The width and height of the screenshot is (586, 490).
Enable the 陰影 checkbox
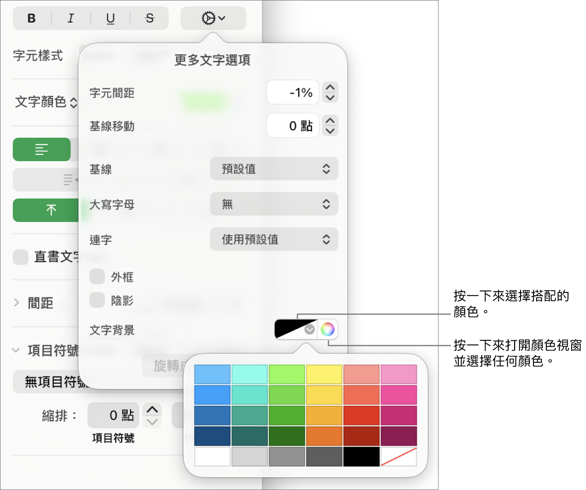97,300
